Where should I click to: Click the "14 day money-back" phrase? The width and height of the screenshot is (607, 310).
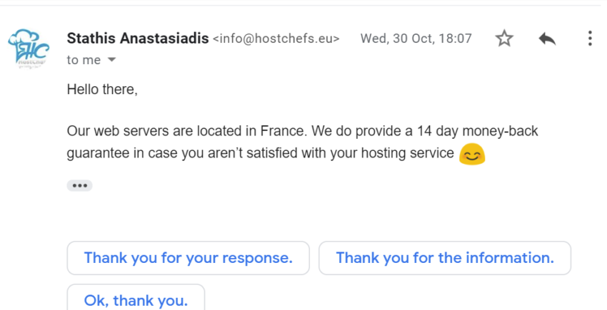point(477,131)
